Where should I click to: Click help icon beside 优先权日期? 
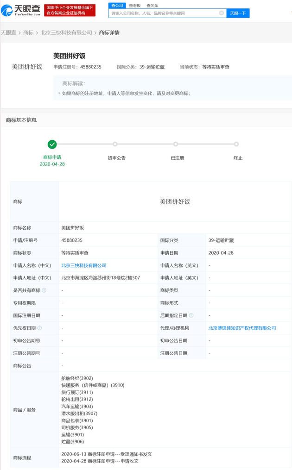click(39, 328)
